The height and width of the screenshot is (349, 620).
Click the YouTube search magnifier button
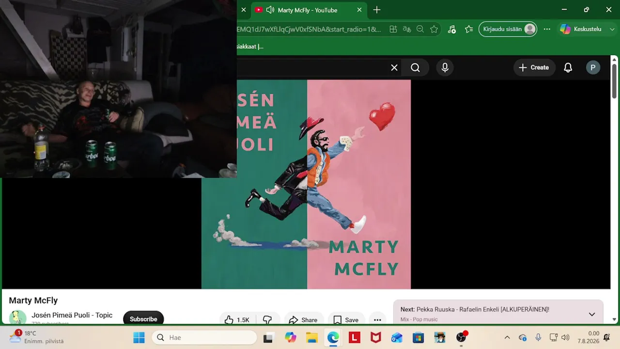(x=416, y=68)
